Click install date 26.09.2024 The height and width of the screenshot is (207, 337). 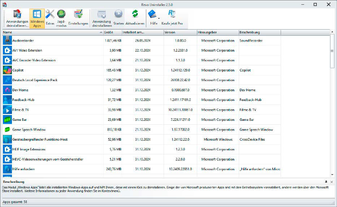(x=143, y=40)
